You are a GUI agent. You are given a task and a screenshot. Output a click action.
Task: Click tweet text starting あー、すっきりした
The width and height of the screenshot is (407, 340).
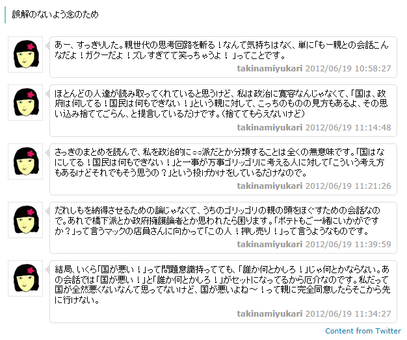[222, 50]
